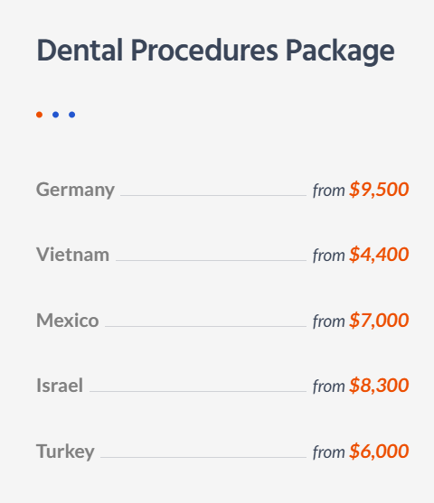Click the $7,000 price for Mexico
This screenshot has width=434, height=503.
pyautogui.click(x=379, y=321)
